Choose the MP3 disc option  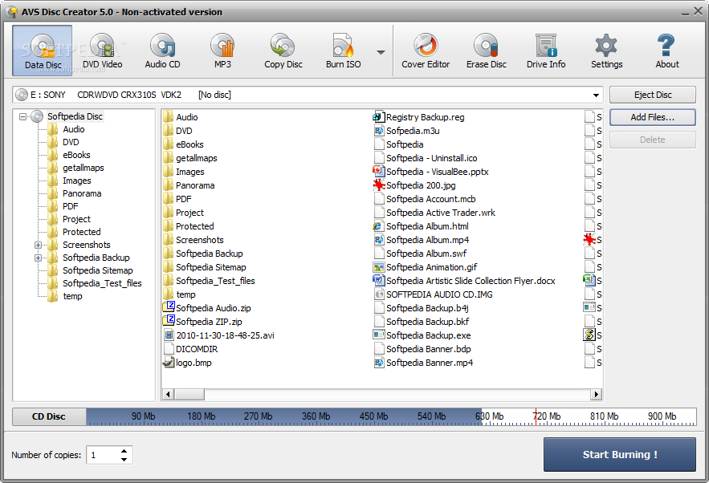(x=222, y=51)
